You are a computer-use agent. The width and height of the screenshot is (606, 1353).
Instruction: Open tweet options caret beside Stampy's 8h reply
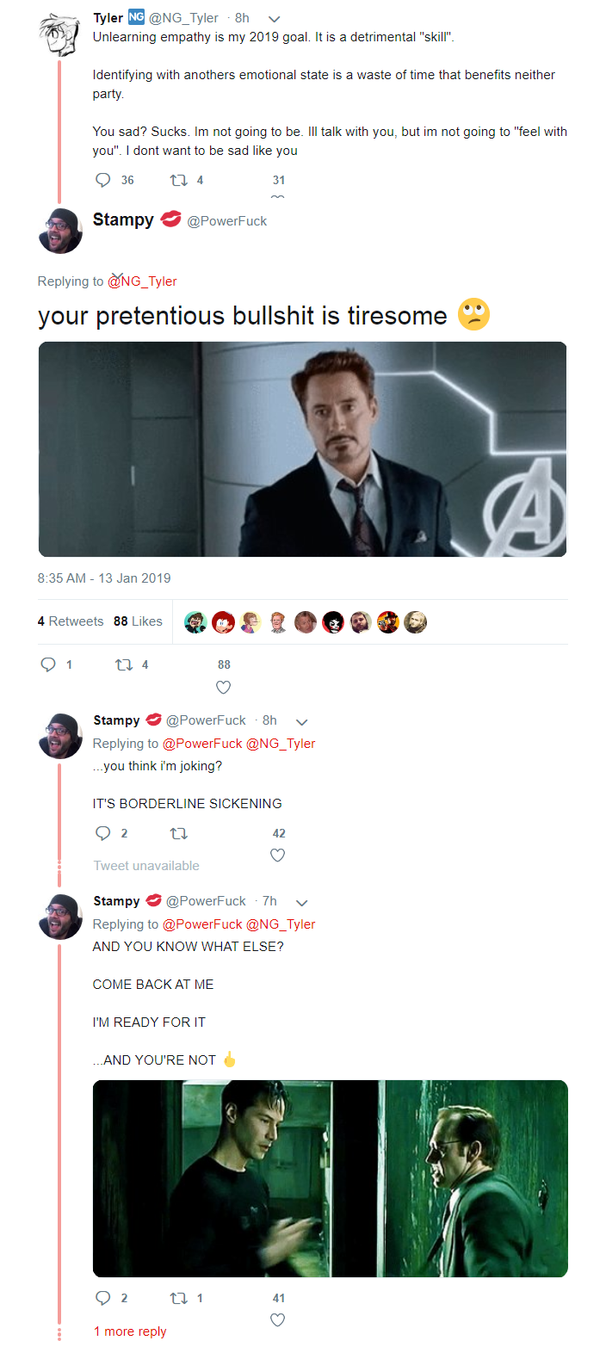301,721
